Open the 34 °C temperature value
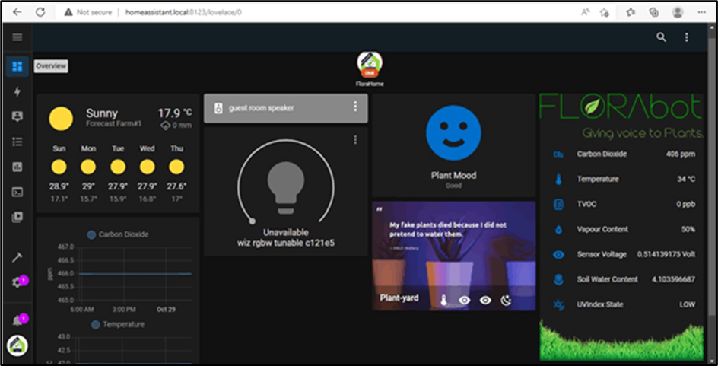The image size is (718, 366). (686, 179)
